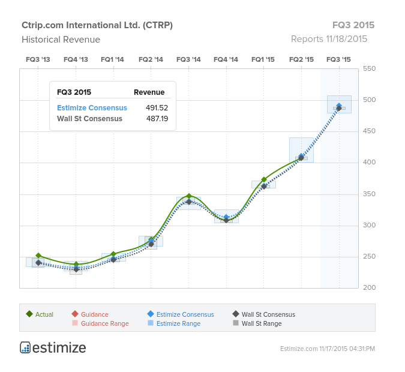Click the 550 y-axis label
405x372 pixels.
(x=369, y=69)
